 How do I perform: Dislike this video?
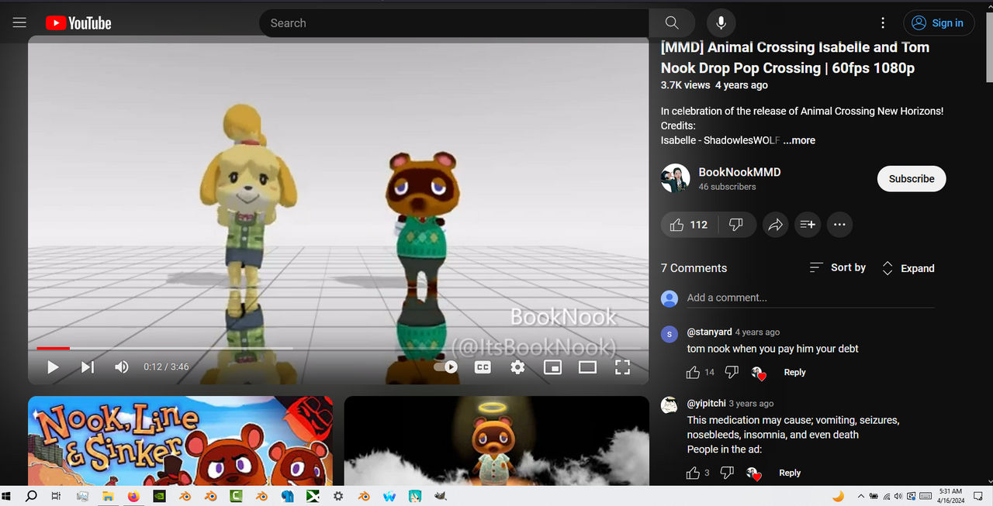click(736, 225)
